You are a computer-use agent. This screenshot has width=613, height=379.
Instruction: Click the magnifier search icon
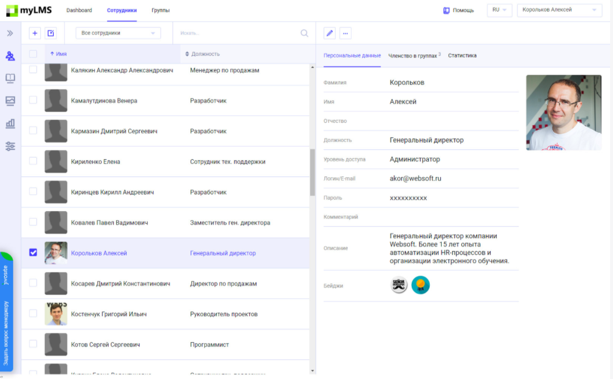304,33
